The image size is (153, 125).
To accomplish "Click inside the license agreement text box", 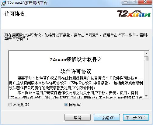I will pyautogui.click(x=76, y=75).
